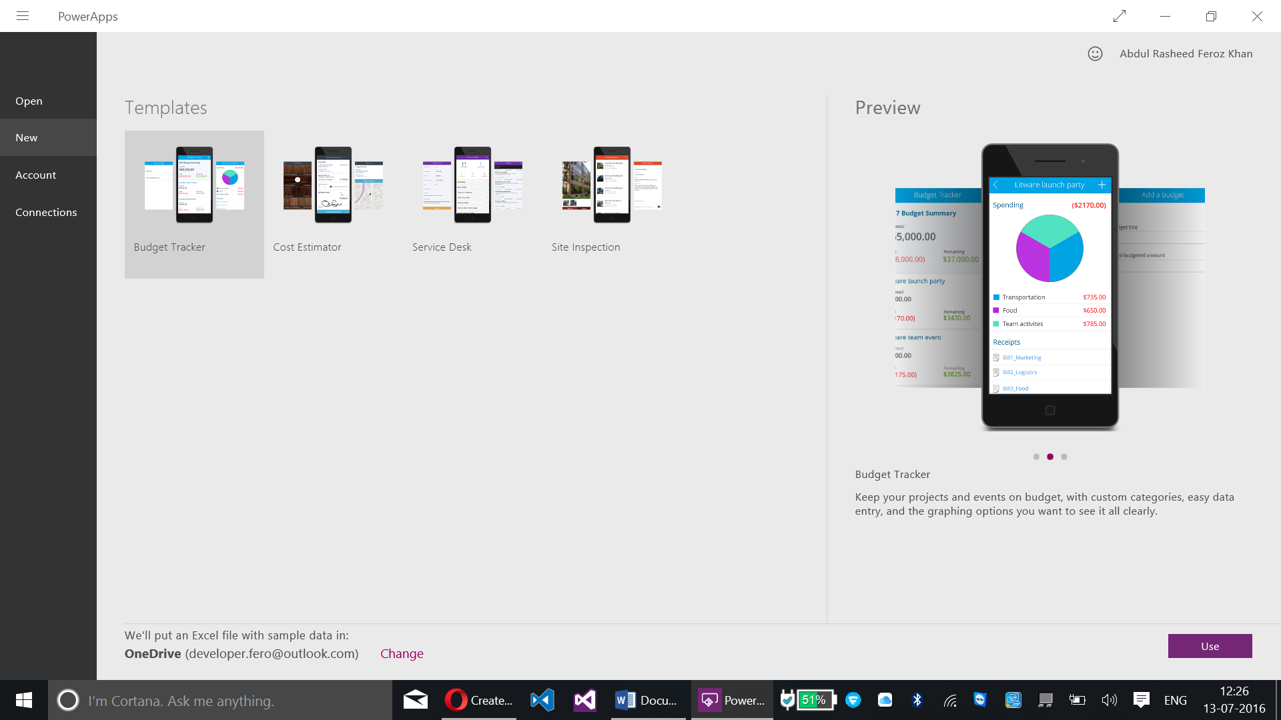Select the Service Desk template
Image resolution: width=1281 pixels, height=720 pixels.
pyautogui.click(x=473, y=204)
